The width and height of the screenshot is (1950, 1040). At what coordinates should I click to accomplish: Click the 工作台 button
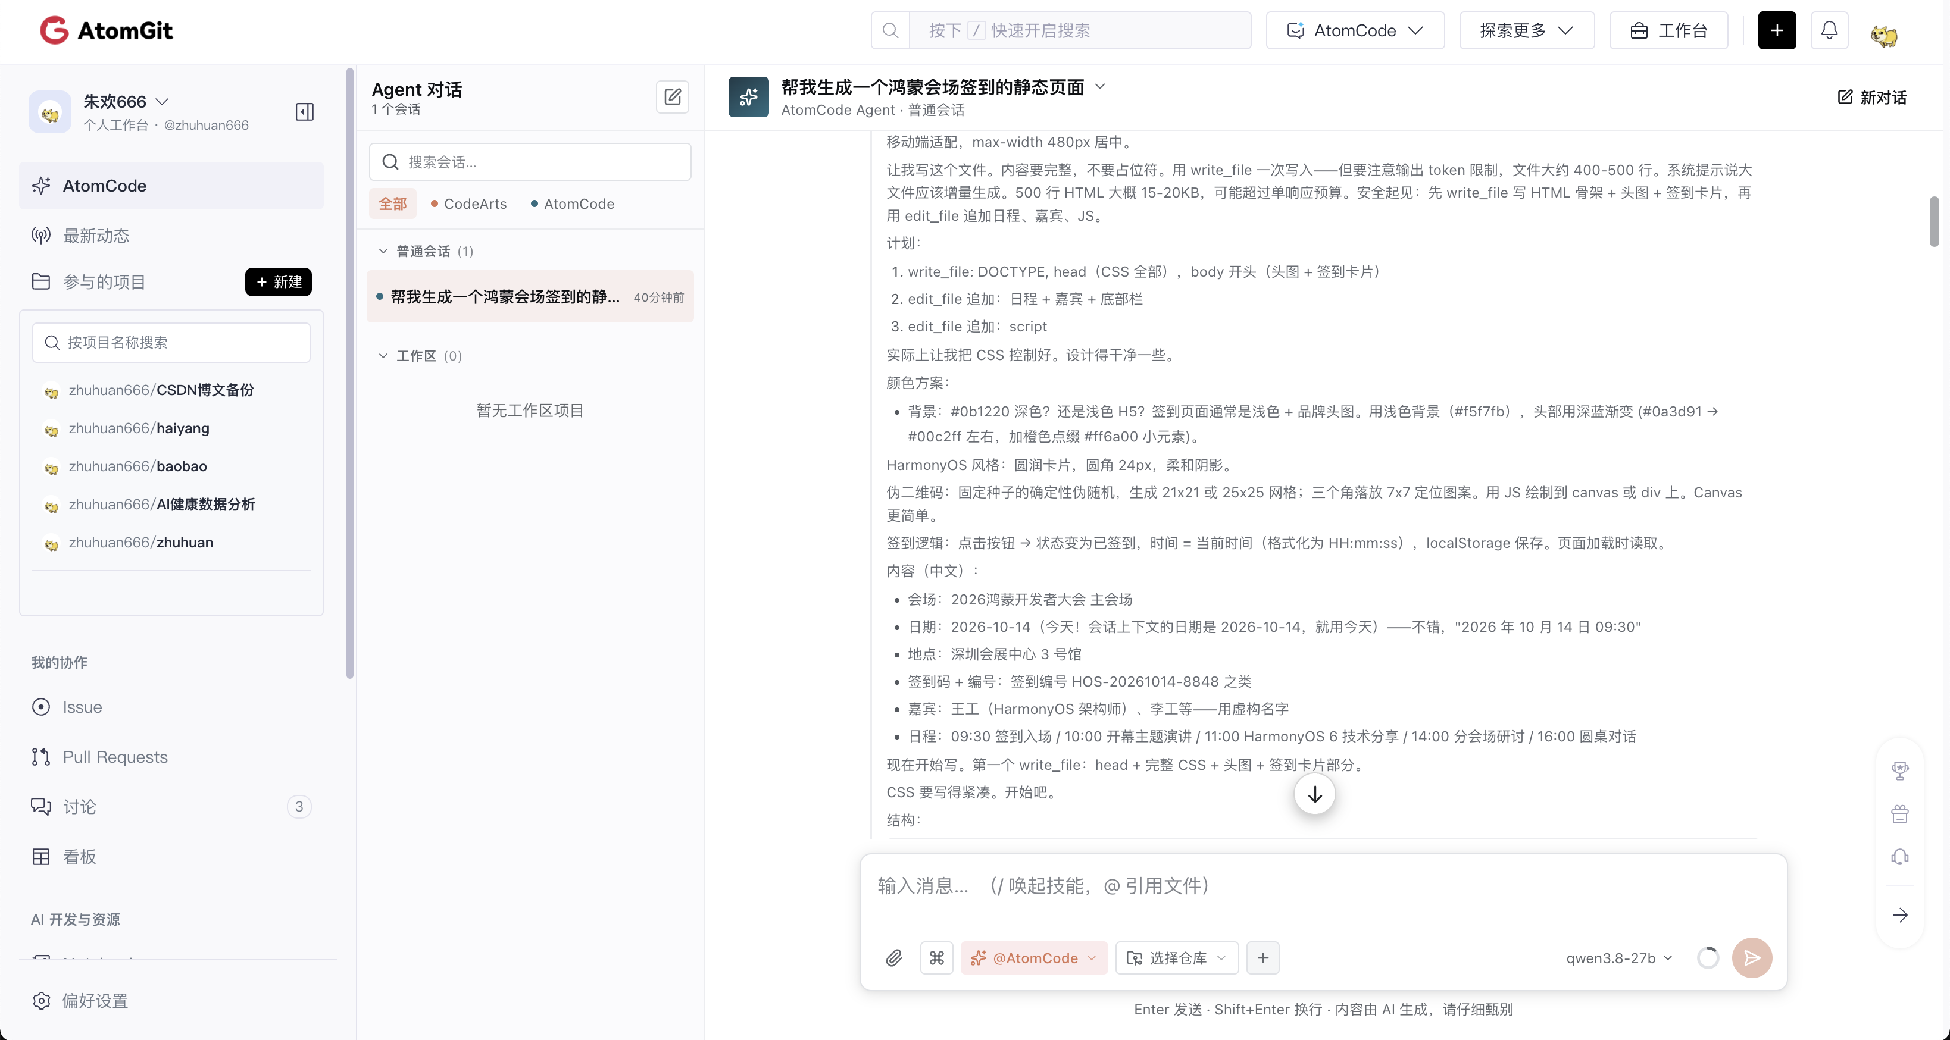[x=1668, y=30]
